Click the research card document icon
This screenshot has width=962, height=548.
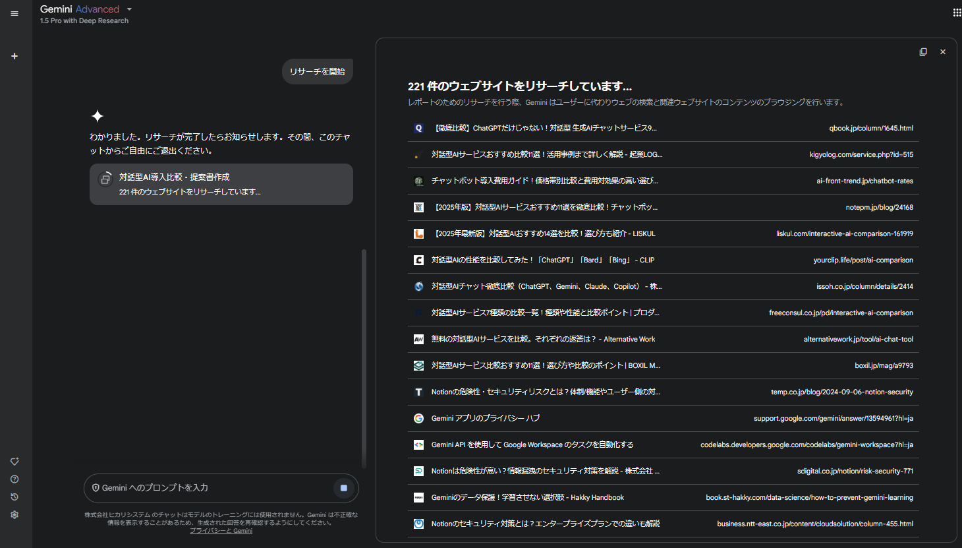(105, 179)
